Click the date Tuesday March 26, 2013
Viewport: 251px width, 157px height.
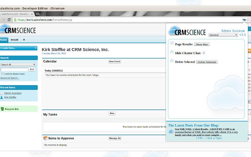[x=54, y=53]
